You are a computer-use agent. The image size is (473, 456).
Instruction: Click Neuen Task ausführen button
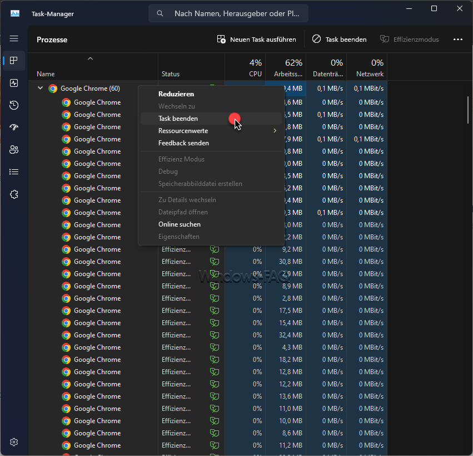[x=256, y=40]
